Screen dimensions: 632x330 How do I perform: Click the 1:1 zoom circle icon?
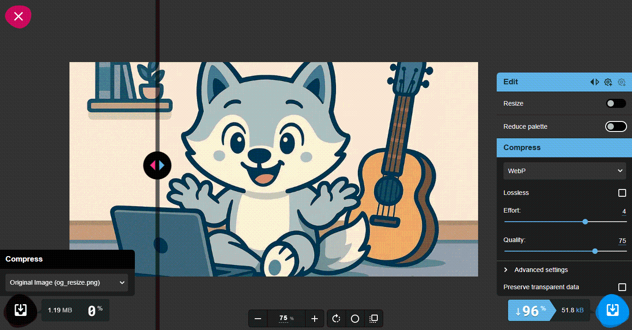(355, 319)
